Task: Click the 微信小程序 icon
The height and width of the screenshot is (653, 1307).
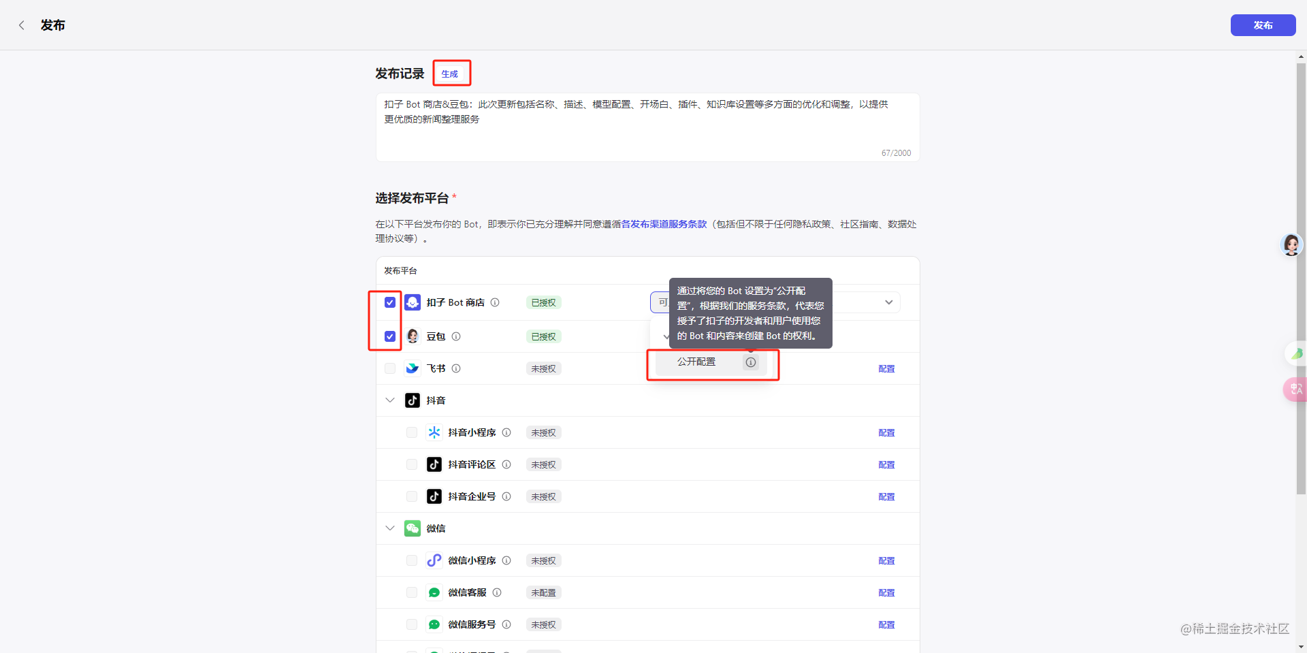Action: click(x=434, y=560)
